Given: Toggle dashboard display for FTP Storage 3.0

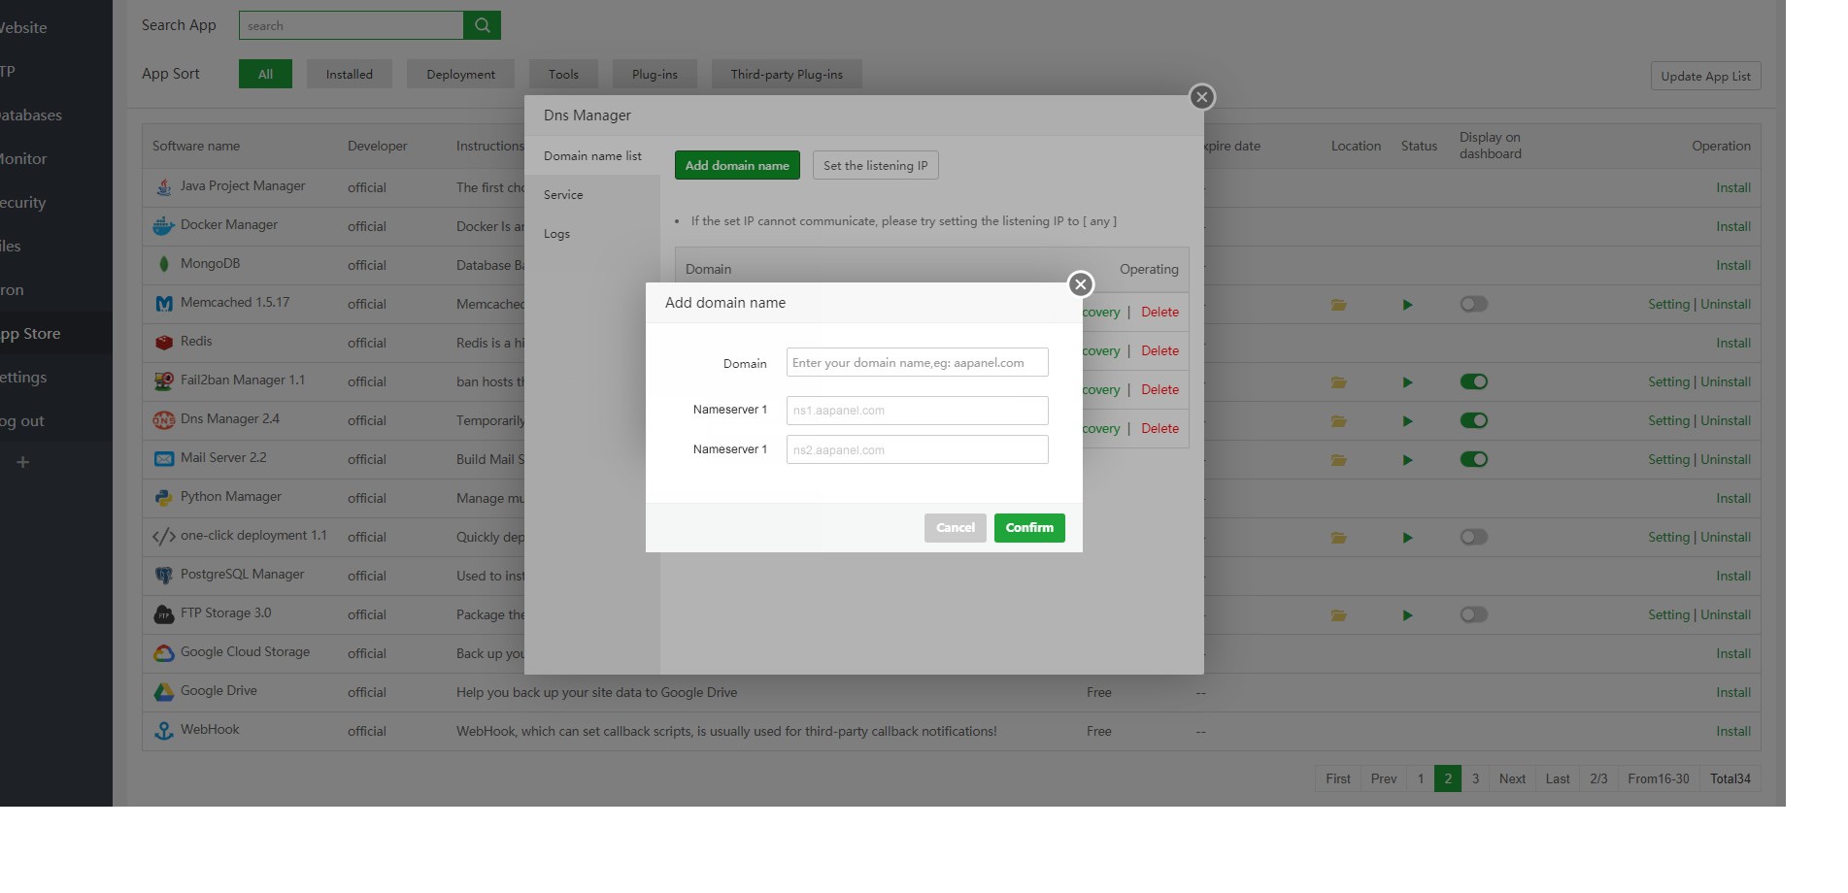Looking at the screenshot, I should pyautogui.click(x=1473, y=615).
